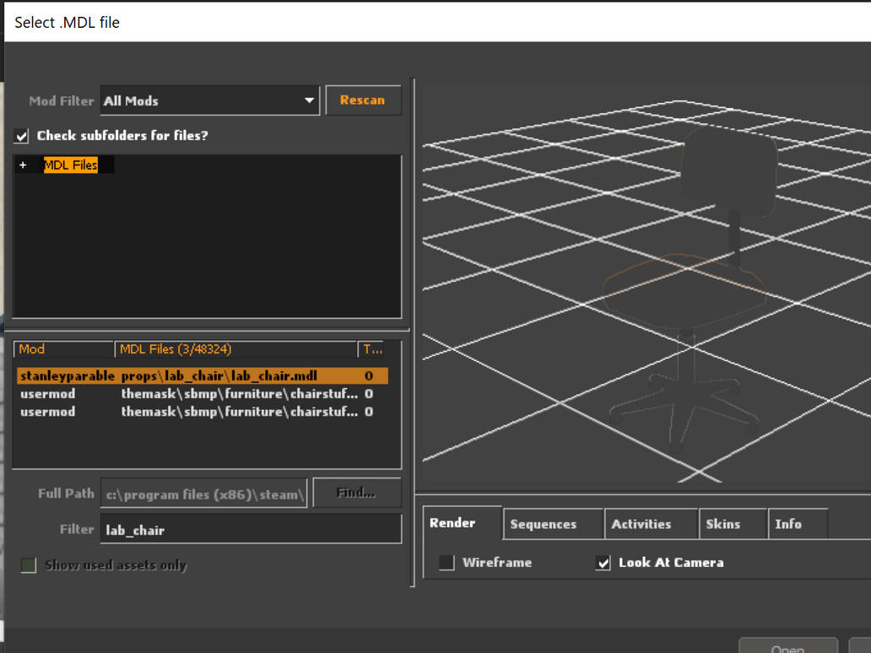Image resolution: width=871 pixels, height=653 pixels.
Task: Open the Skins tab
Action: pyautogui.click(x=723, y=524)
